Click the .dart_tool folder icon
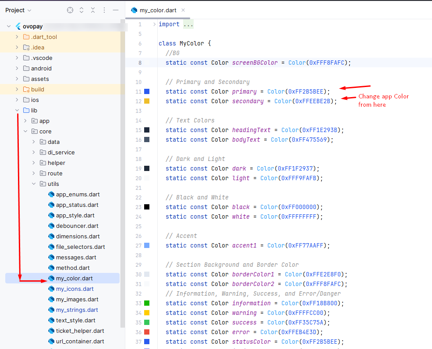This screenshot has height=349, width=432. tap(26, 37)
